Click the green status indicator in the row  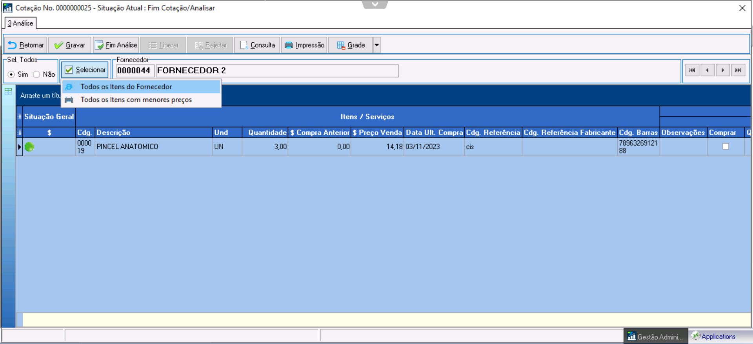(29, 147)
